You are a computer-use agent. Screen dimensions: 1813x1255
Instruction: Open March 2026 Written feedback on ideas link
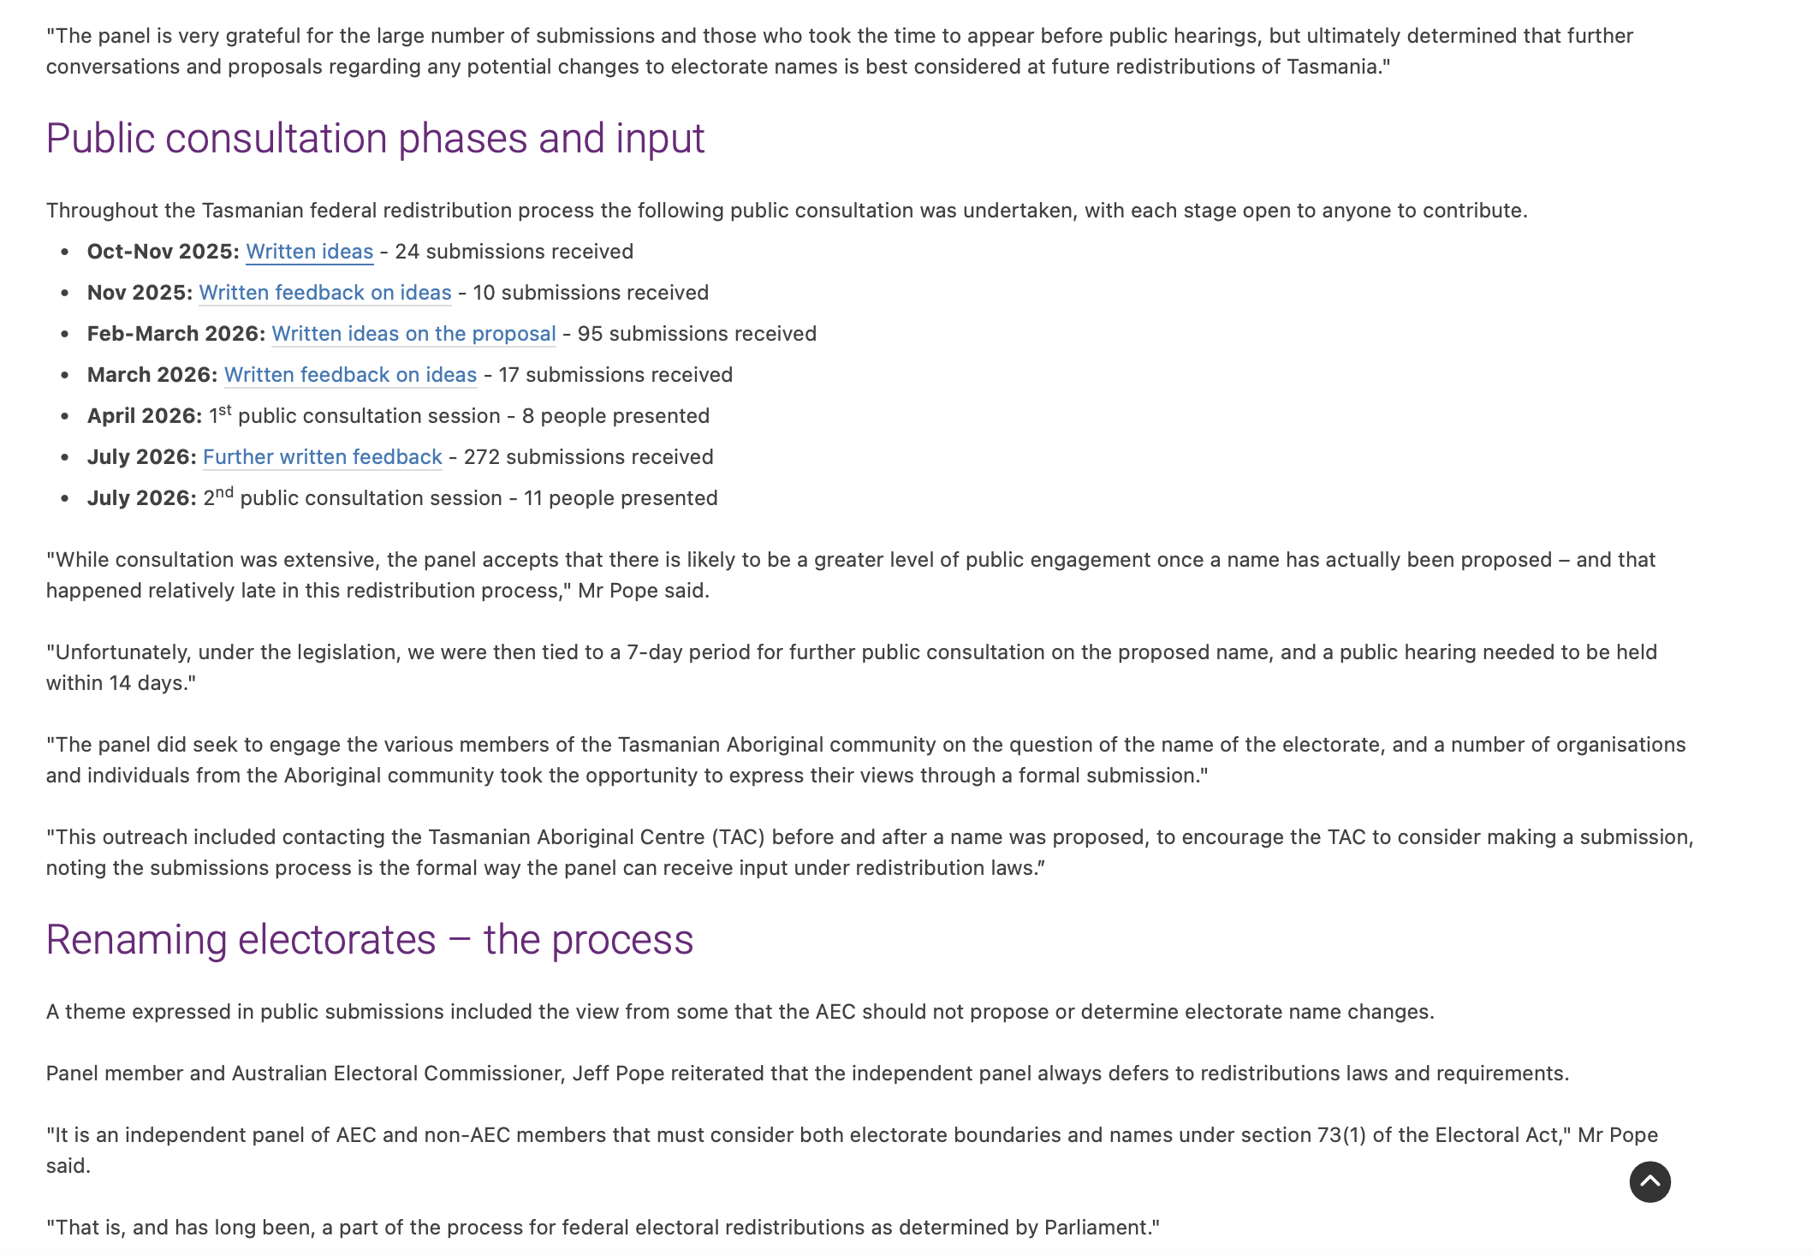click(x=350, y=375)
